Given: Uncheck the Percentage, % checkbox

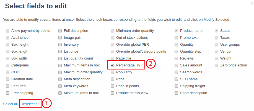Looking at the screenshot, I should [112, 65].
